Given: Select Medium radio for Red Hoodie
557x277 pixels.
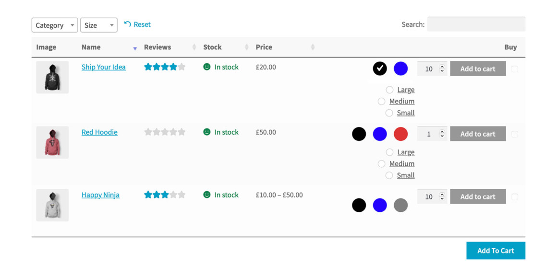Looking at the screenshot, I should pos(382,164).
